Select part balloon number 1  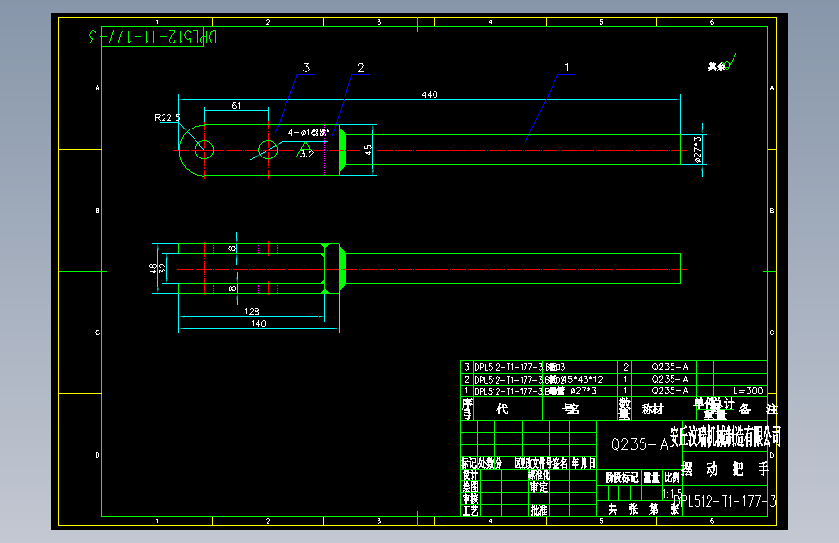567,68
